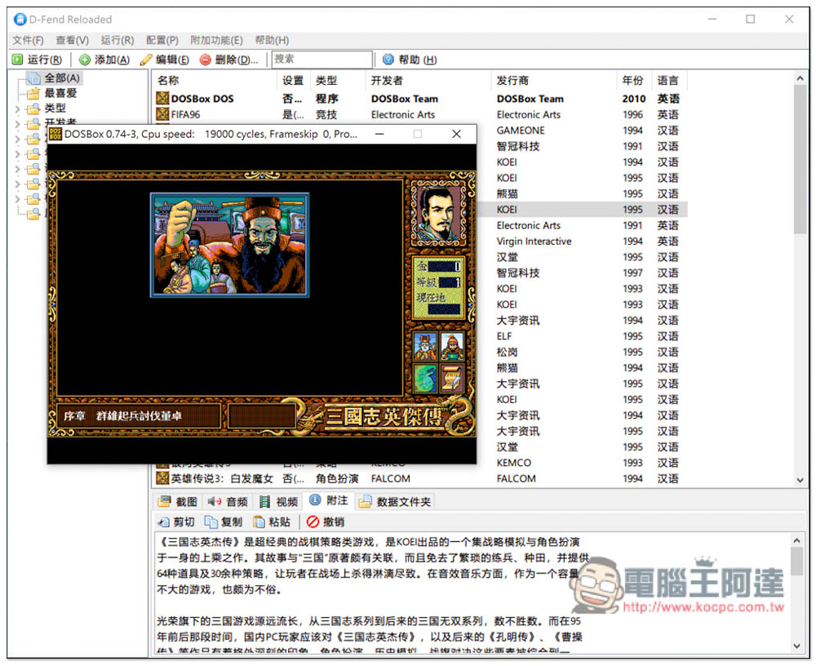Switch to the 截图 tab

(x=178, y=501)
